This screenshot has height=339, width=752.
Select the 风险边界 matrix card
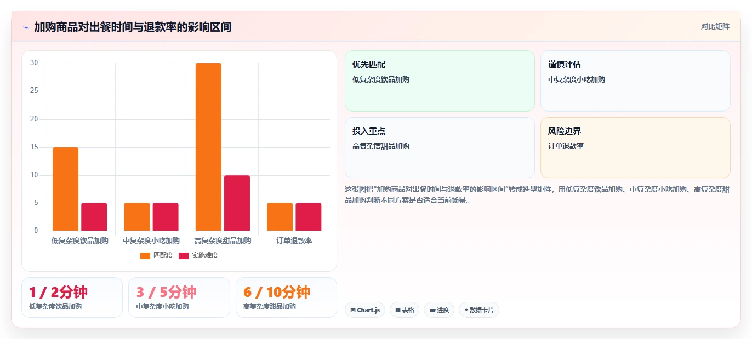coord(635,148)
